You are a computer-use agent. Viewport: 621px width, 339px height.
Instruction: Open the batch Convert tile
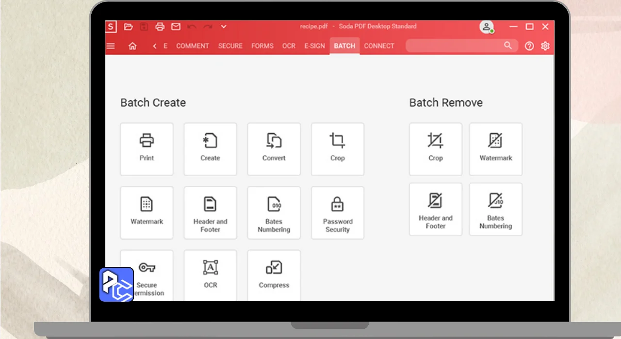[274, 149]
